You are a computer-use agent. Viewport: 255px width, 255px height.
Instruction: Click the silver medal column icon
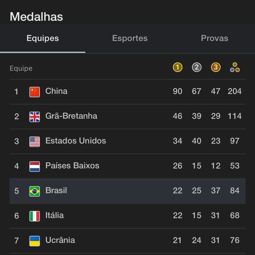[x=196, y=67]
